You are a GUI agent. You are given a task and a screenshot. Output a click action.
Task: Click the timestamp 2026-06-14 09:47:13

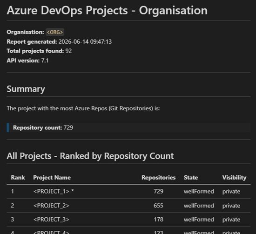click(85, 41)
